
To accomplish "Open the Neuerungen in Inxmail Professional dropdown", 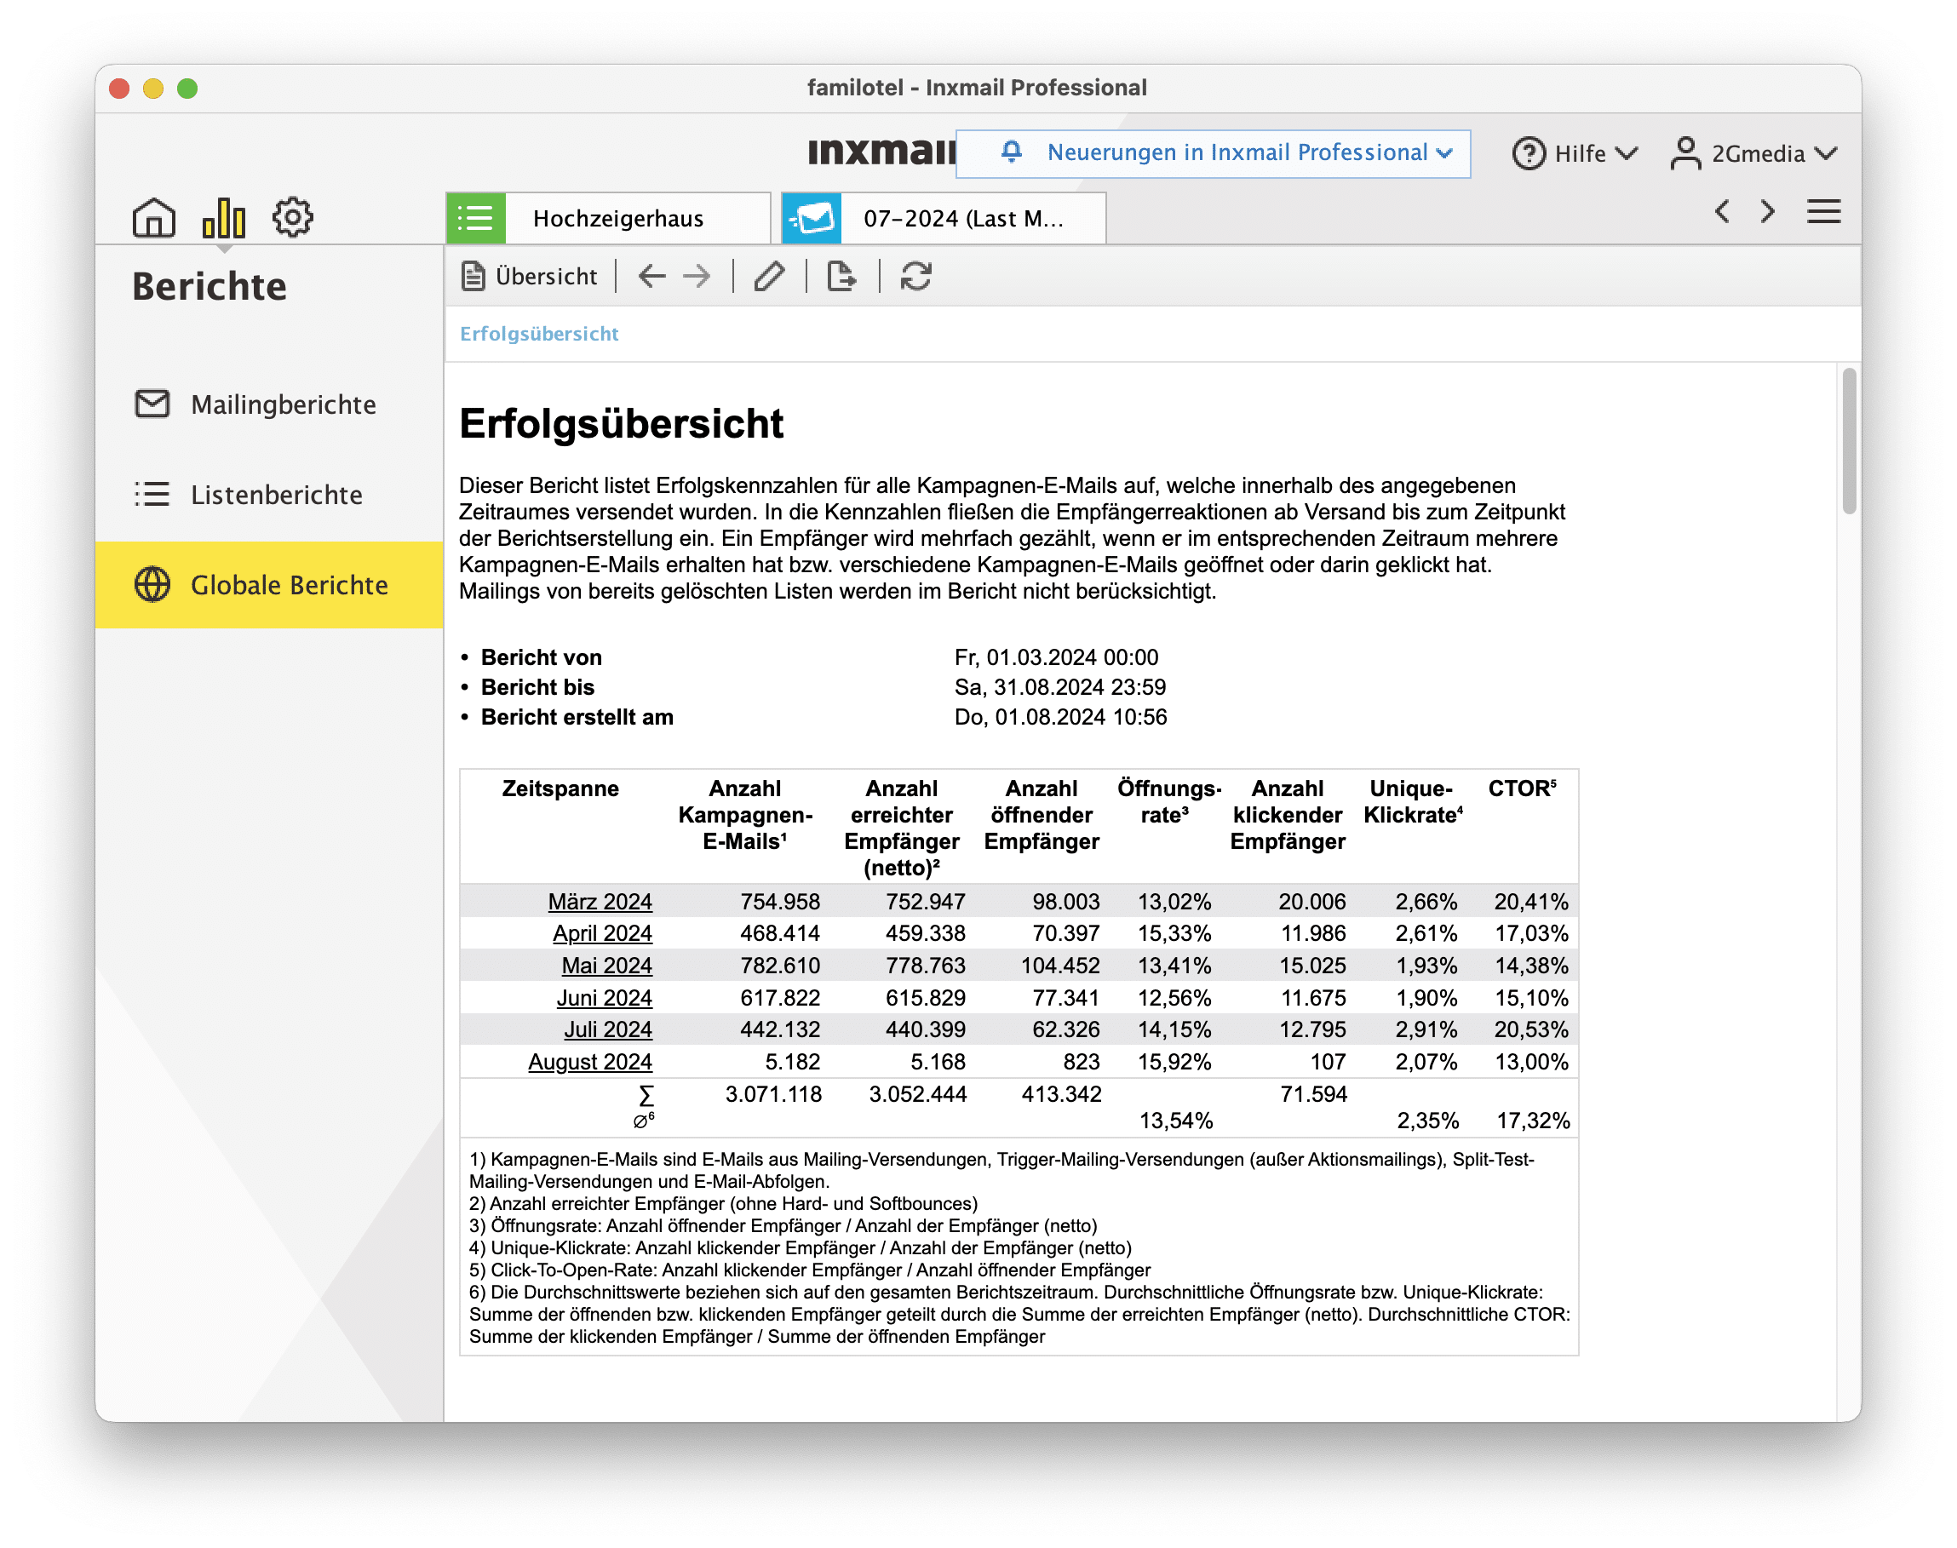I will (1214, 152).
